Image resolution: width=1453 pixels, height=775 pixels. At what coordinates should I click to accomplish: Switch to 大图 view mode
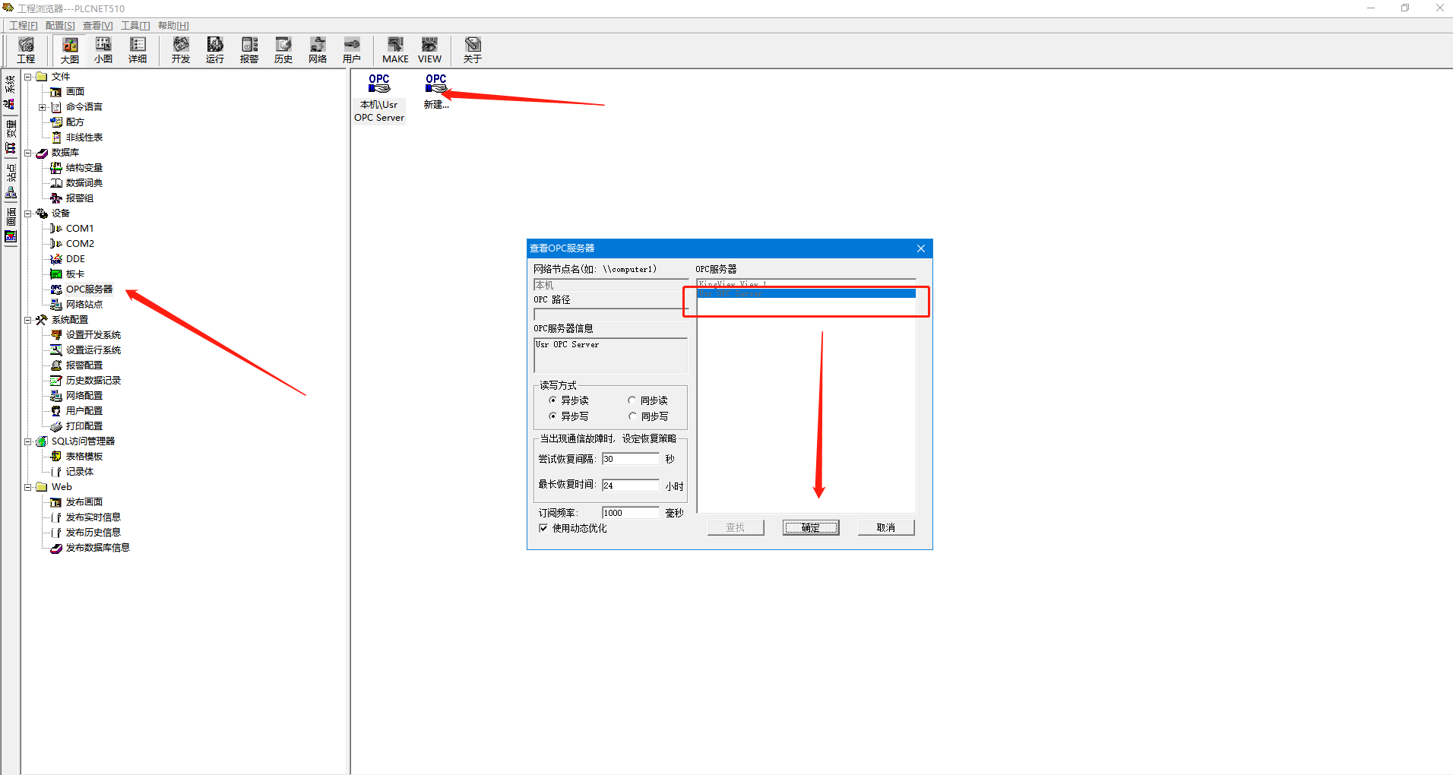coord(70,49)
